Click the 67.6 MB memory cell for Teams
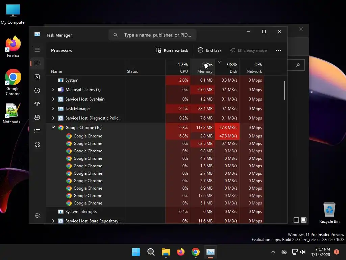Image resolution: width=346 pixels, height=260 pixels. point(203,90)
